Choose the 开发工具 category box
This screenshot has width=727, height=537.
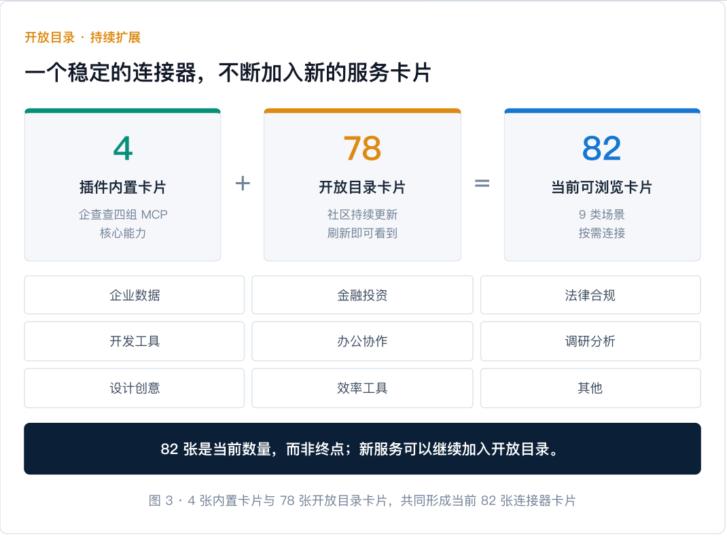pos(134,341)
